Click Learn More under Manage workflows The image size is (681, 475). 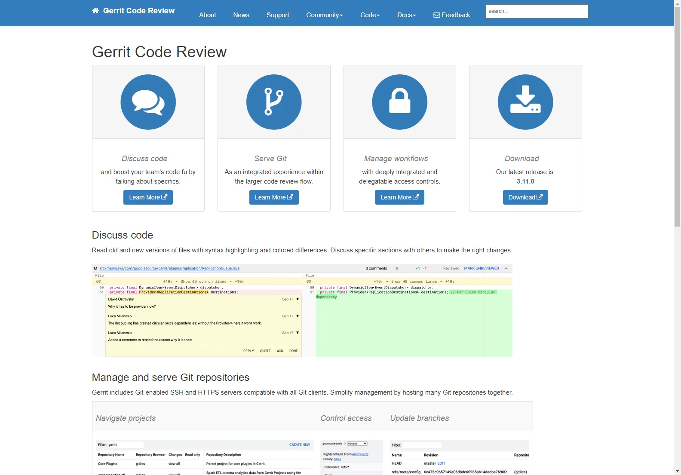click(x=399, y=197)
